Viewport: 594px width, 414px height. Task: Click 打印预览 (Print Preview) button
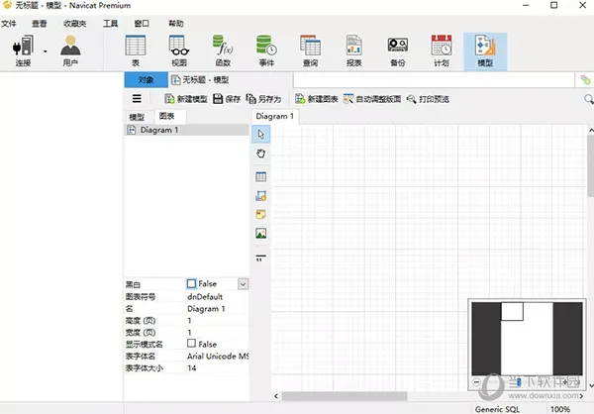[x=428, y=99]
